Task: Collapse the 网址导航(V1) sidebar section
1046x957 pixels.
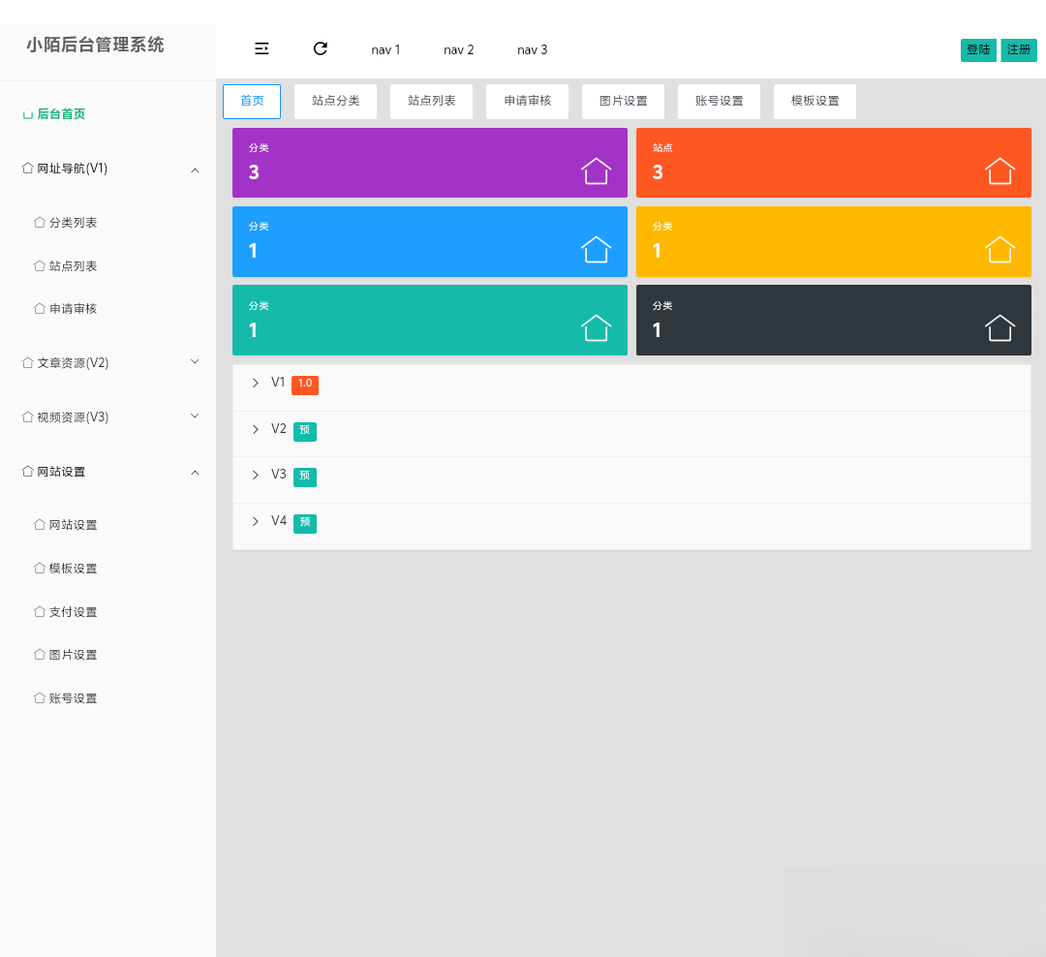Action: (195, 169)
